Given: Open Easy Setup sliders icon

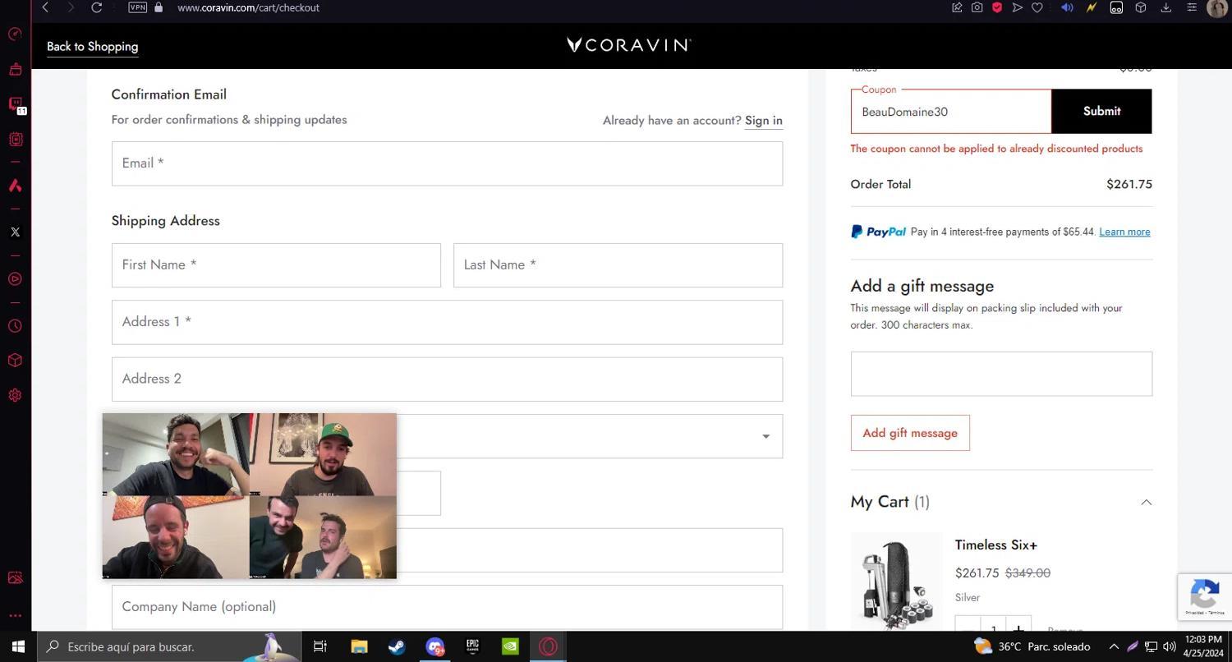Looking at the screenshot, I should click(x=1191, y=7).
